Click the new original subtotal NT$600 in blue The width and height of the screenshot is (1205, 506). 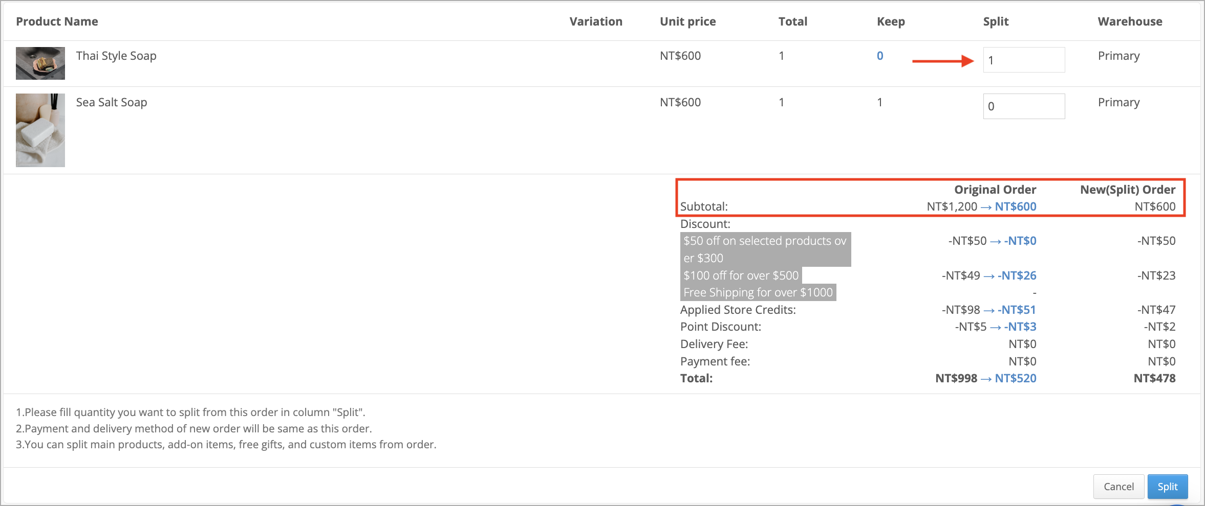[1016, 206]
